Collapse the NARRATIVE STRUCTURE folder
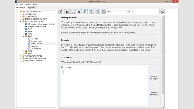194x109 pixels. coord(21,22)
